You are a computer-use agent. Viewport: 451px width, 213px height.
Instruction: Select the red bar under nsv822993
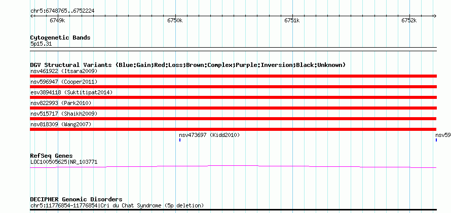(233, 108)
